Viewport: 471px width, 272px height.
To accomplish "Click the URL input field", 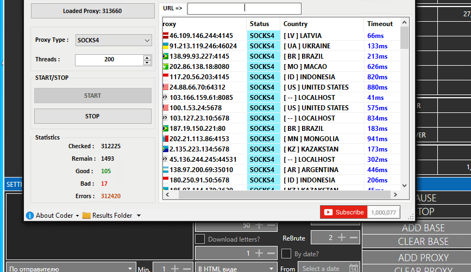I will (x=244, y=8).
